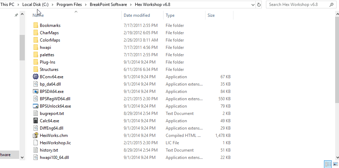The image size is (339, 168).
Task: Click the hwapi100_64.dll file icon
Action: click(x=36, y=158)
